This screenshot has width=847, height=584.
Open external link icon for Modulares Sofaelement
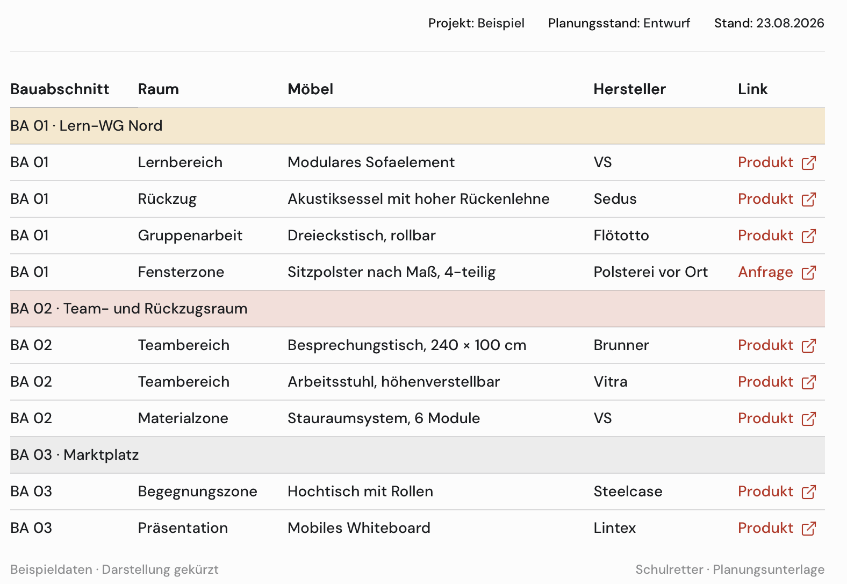809,163
